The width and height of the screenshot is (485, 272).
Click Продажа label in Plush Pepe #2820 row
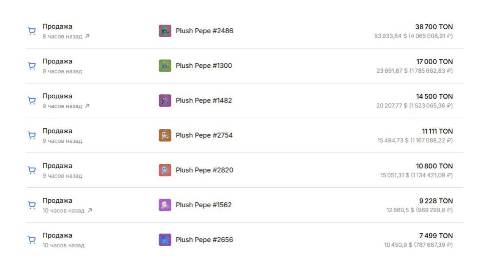[57, 166]
